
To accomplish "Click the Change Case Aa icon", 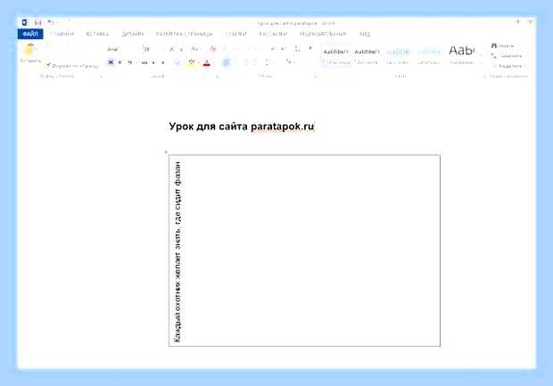I will click(x=194, y=49).
